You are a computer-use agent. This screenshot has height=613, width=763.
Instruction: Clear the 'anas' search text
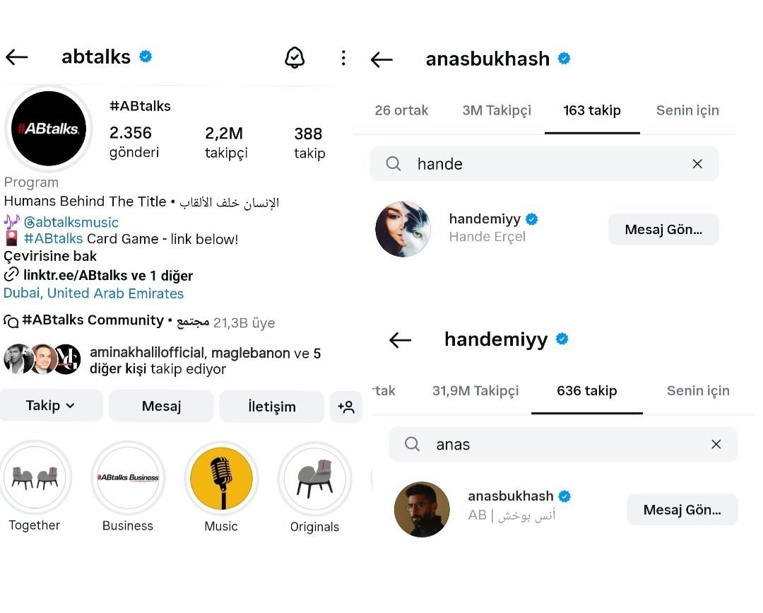coord(716,444)
